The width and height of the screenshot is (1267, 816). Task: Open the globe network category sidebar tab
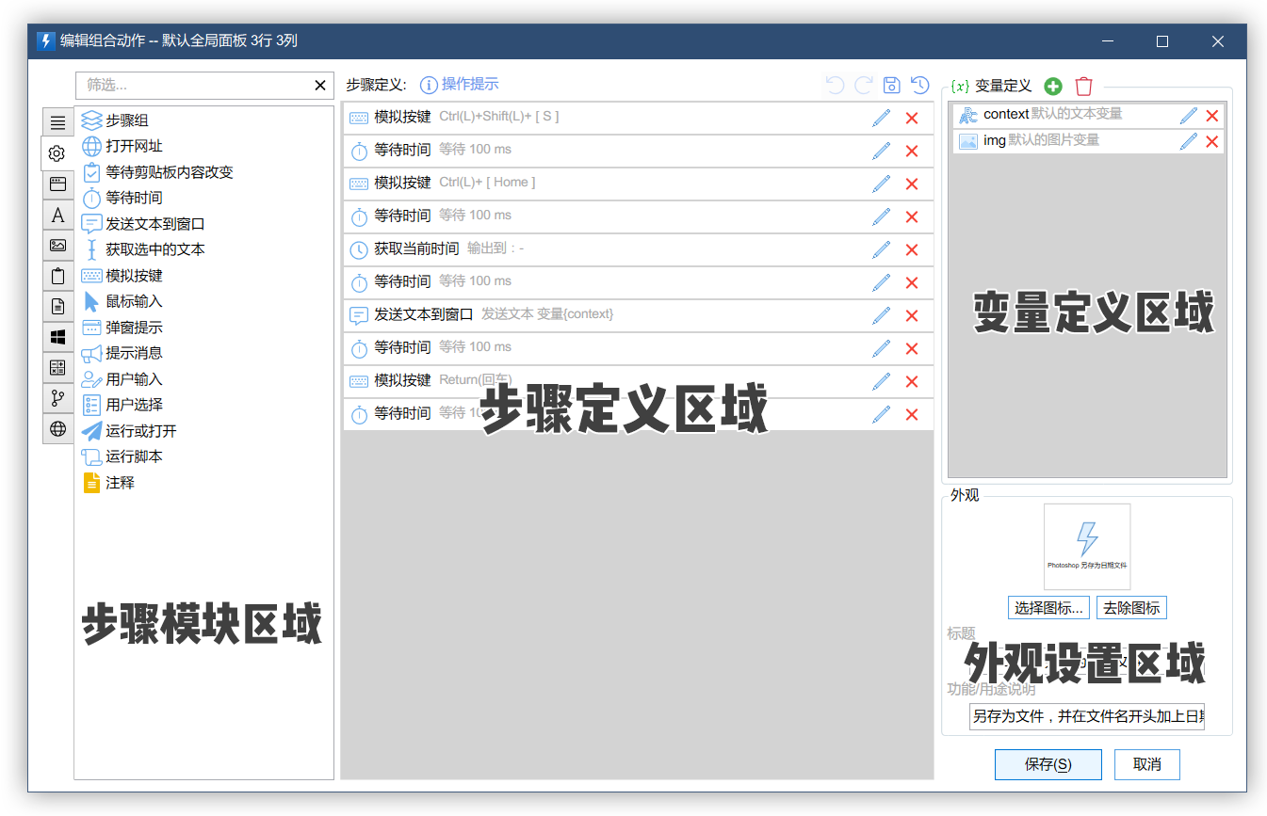tap(57, 429)
